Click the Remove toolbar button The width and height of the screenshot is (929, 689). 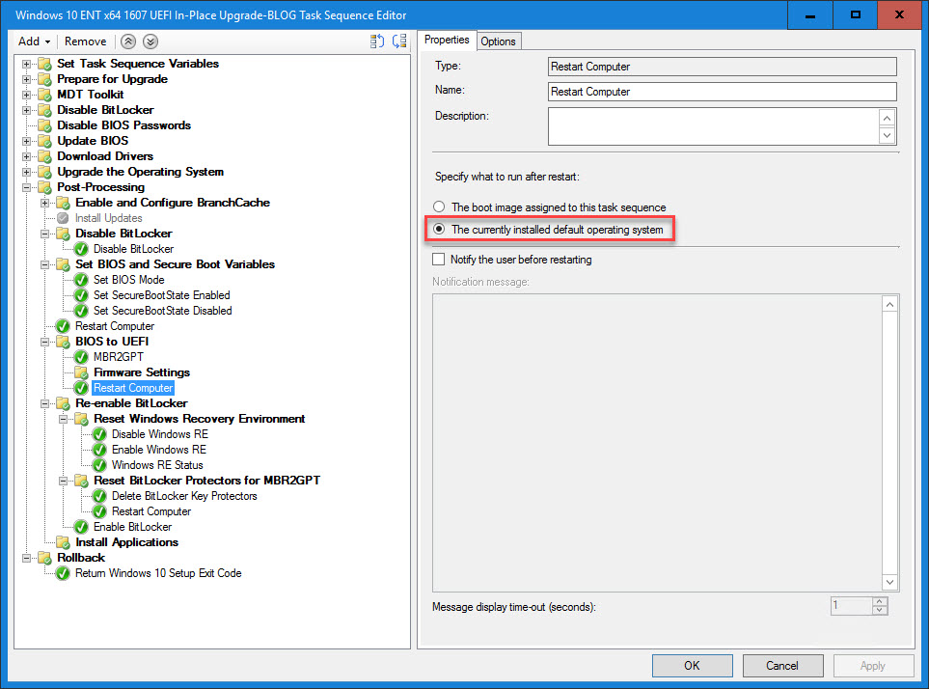click(85, 41)
